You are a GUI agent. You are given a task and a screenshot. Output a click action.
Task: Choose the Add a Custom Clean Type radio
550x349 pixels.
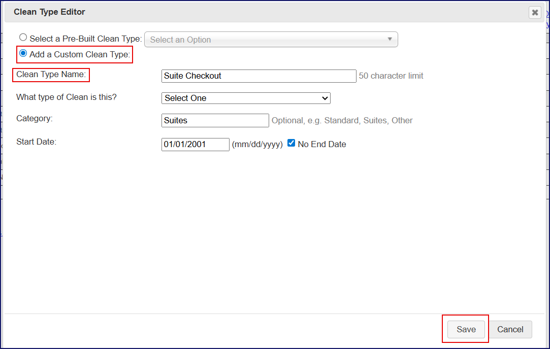click(x=23, y=53)
